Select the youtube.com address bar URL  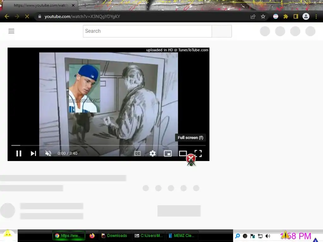coord(82,16)
